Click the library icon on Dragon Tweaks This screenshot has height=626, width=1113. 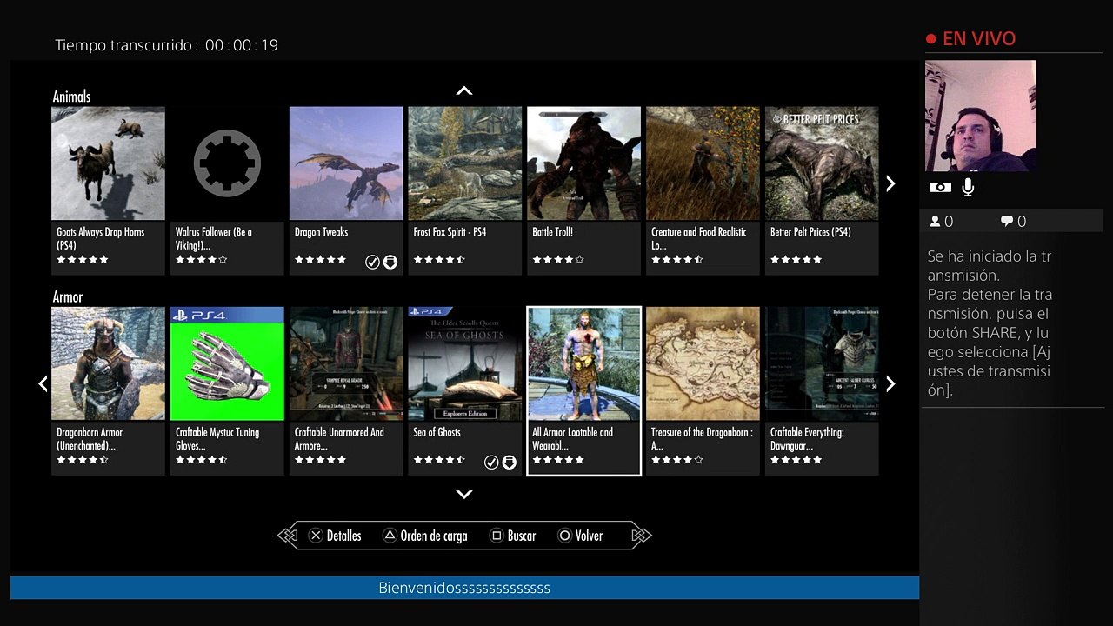pos(390,262)
